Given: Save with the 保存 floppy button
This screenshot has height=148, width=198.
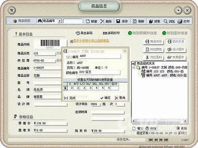Looking at the screenshot, I should point(122,21).
